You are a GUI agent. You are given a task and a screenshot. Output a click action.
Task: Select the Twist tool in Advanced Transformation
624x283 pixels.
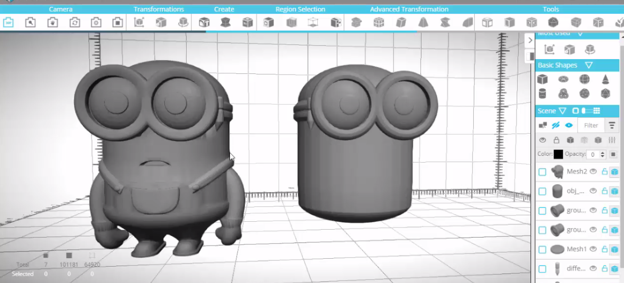445,22
